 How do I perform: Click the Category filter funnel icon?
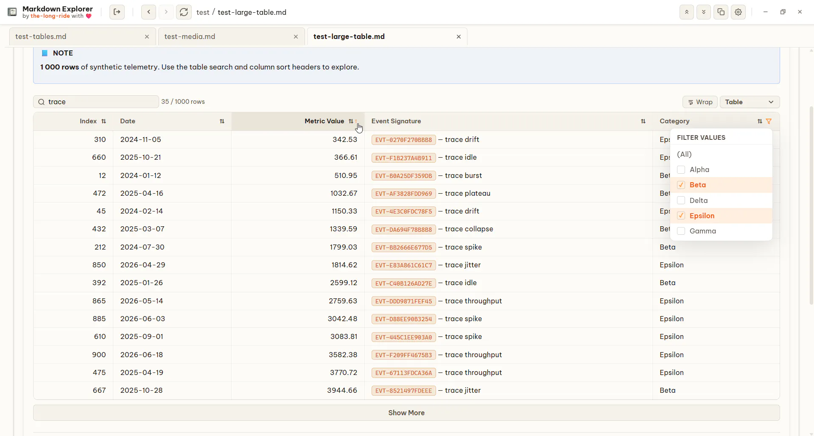769,121
